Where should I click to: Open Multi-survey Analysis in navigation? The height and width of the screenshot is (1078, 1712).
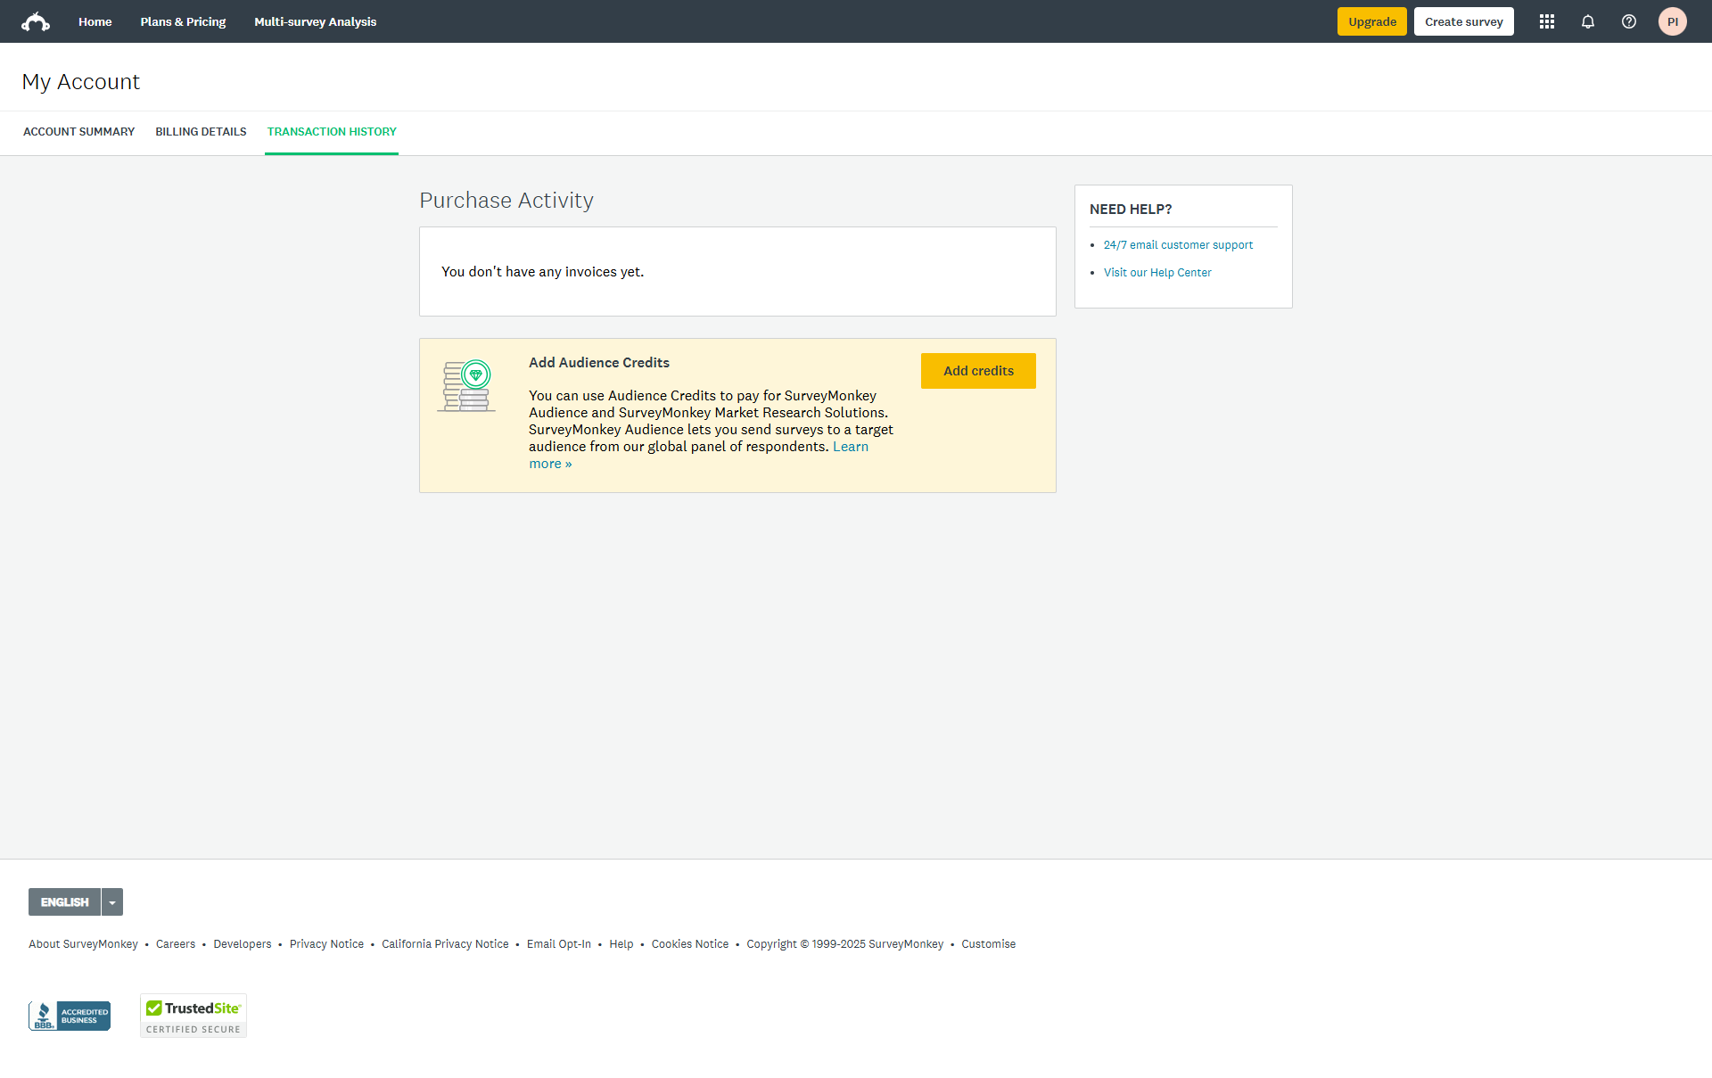(x=315, y=21)
